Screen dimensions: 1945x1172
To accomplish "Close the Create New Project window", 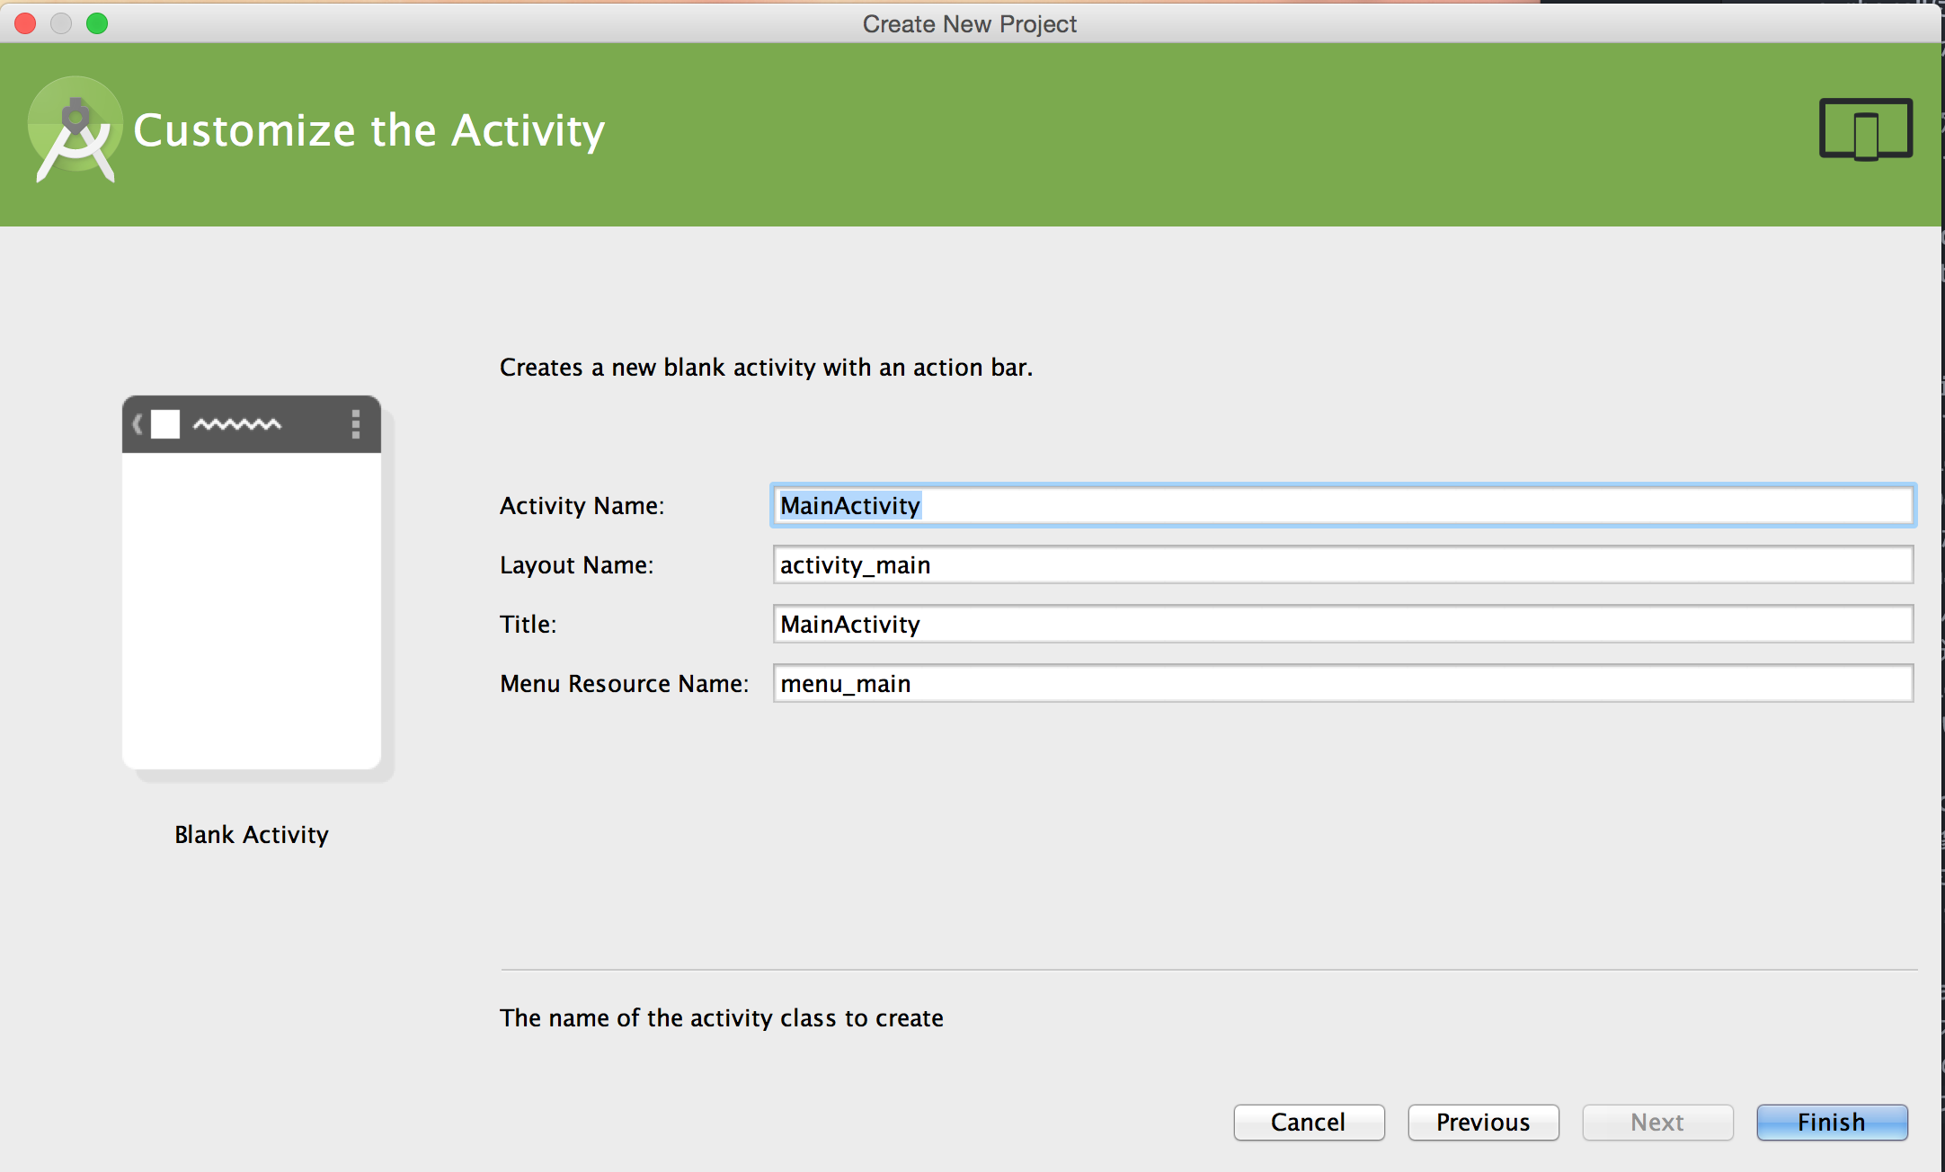I will (x=26, y=23).
